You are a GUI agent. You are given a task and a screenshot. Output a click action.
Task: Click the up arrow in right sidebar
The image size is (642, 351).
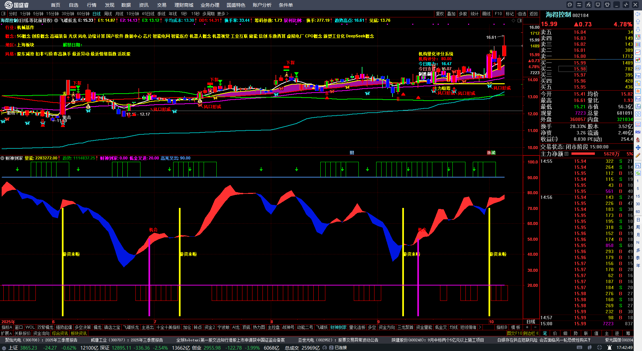tap(638, 21)
